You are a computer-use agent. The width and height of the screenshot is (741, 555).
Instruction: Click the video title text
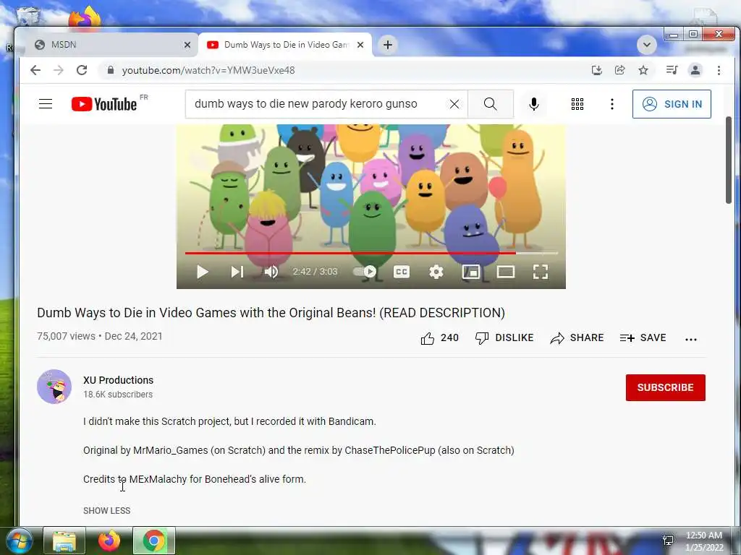point(271,313)
